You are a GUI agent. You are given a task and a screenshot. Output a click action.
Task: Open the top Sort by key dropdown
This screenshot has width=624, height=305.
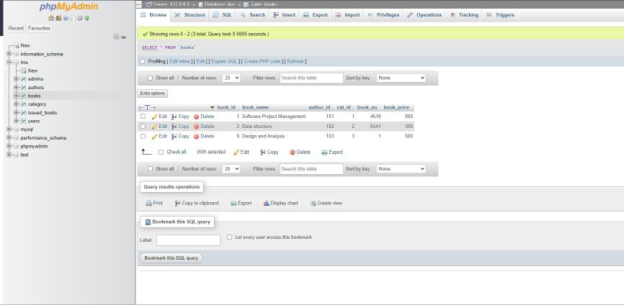(x=401, y=78)
